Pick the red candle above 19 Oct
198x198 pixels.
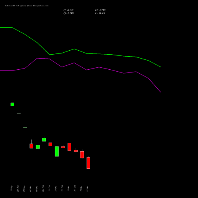pyautogui.click(x=82, y=154)
